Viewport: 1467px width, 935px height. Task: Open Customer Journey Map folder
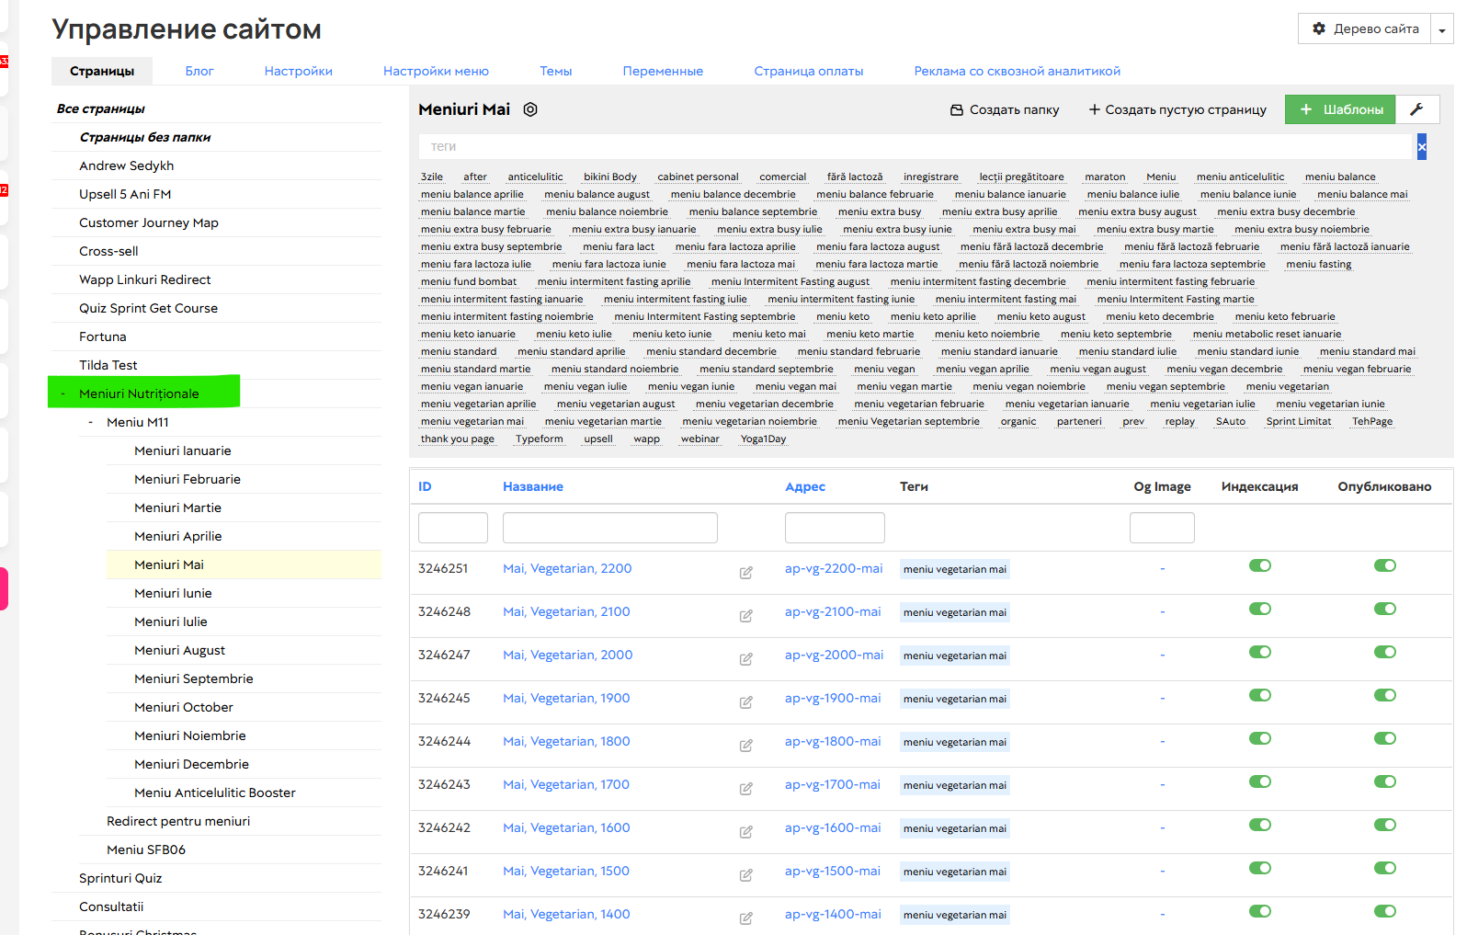coord(149,222)
